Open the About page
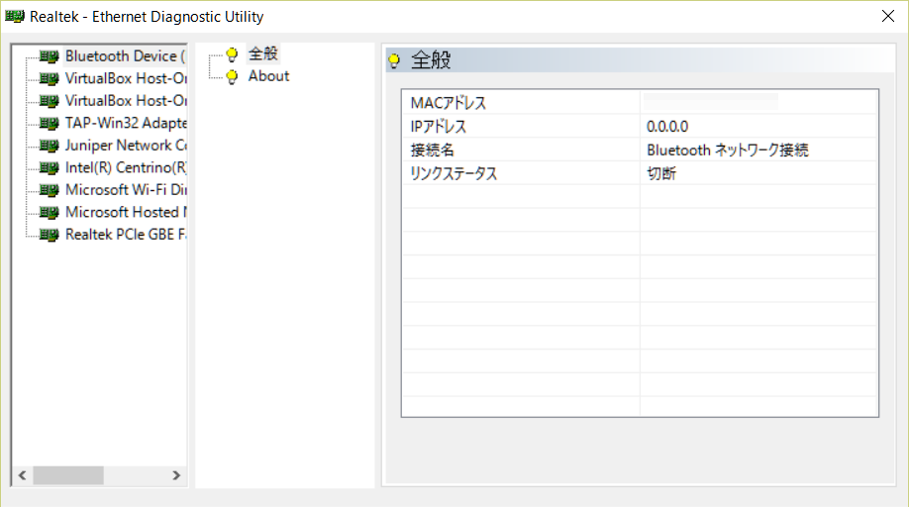 [x=268, y=76]
